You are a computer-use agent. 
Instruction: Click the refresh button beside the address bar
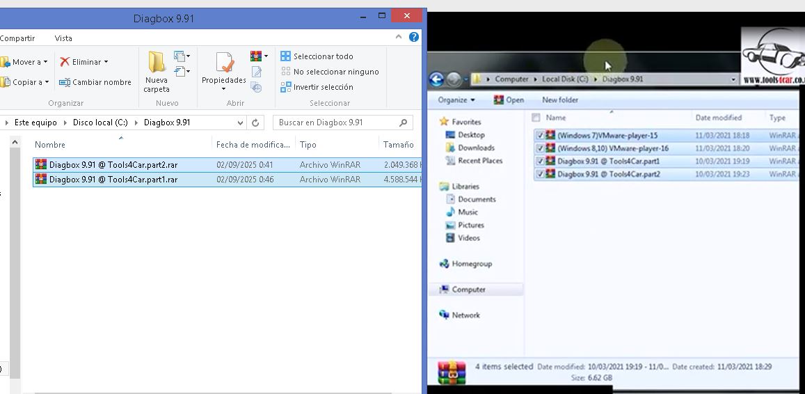click(x=255, y=123)
